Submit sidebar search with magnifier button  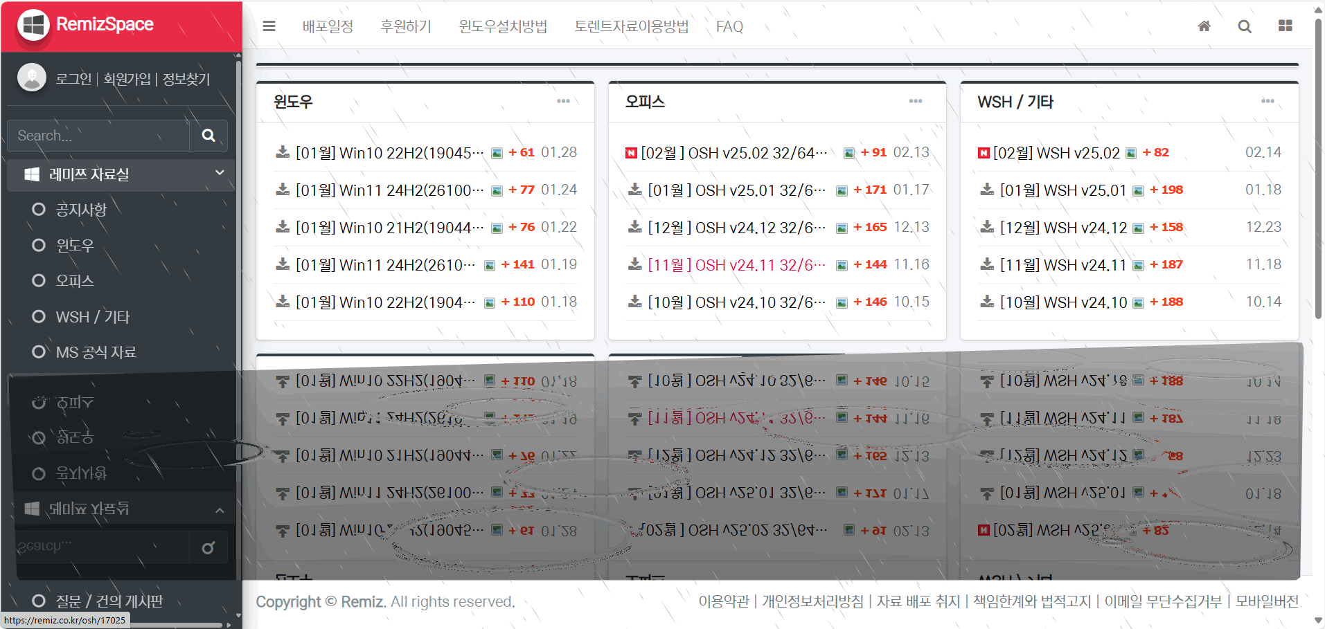(x=208, y=136)
